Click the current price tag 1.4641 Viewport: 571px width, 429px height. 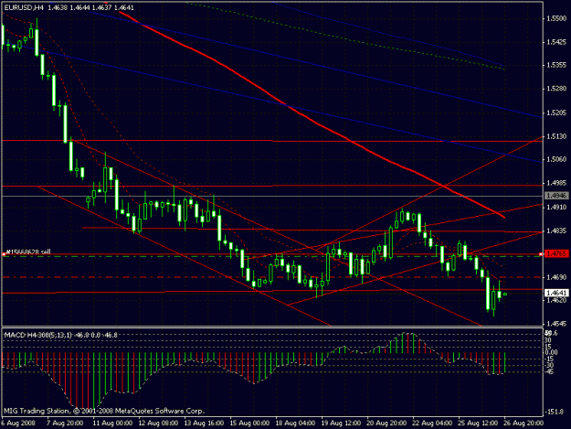556,293
